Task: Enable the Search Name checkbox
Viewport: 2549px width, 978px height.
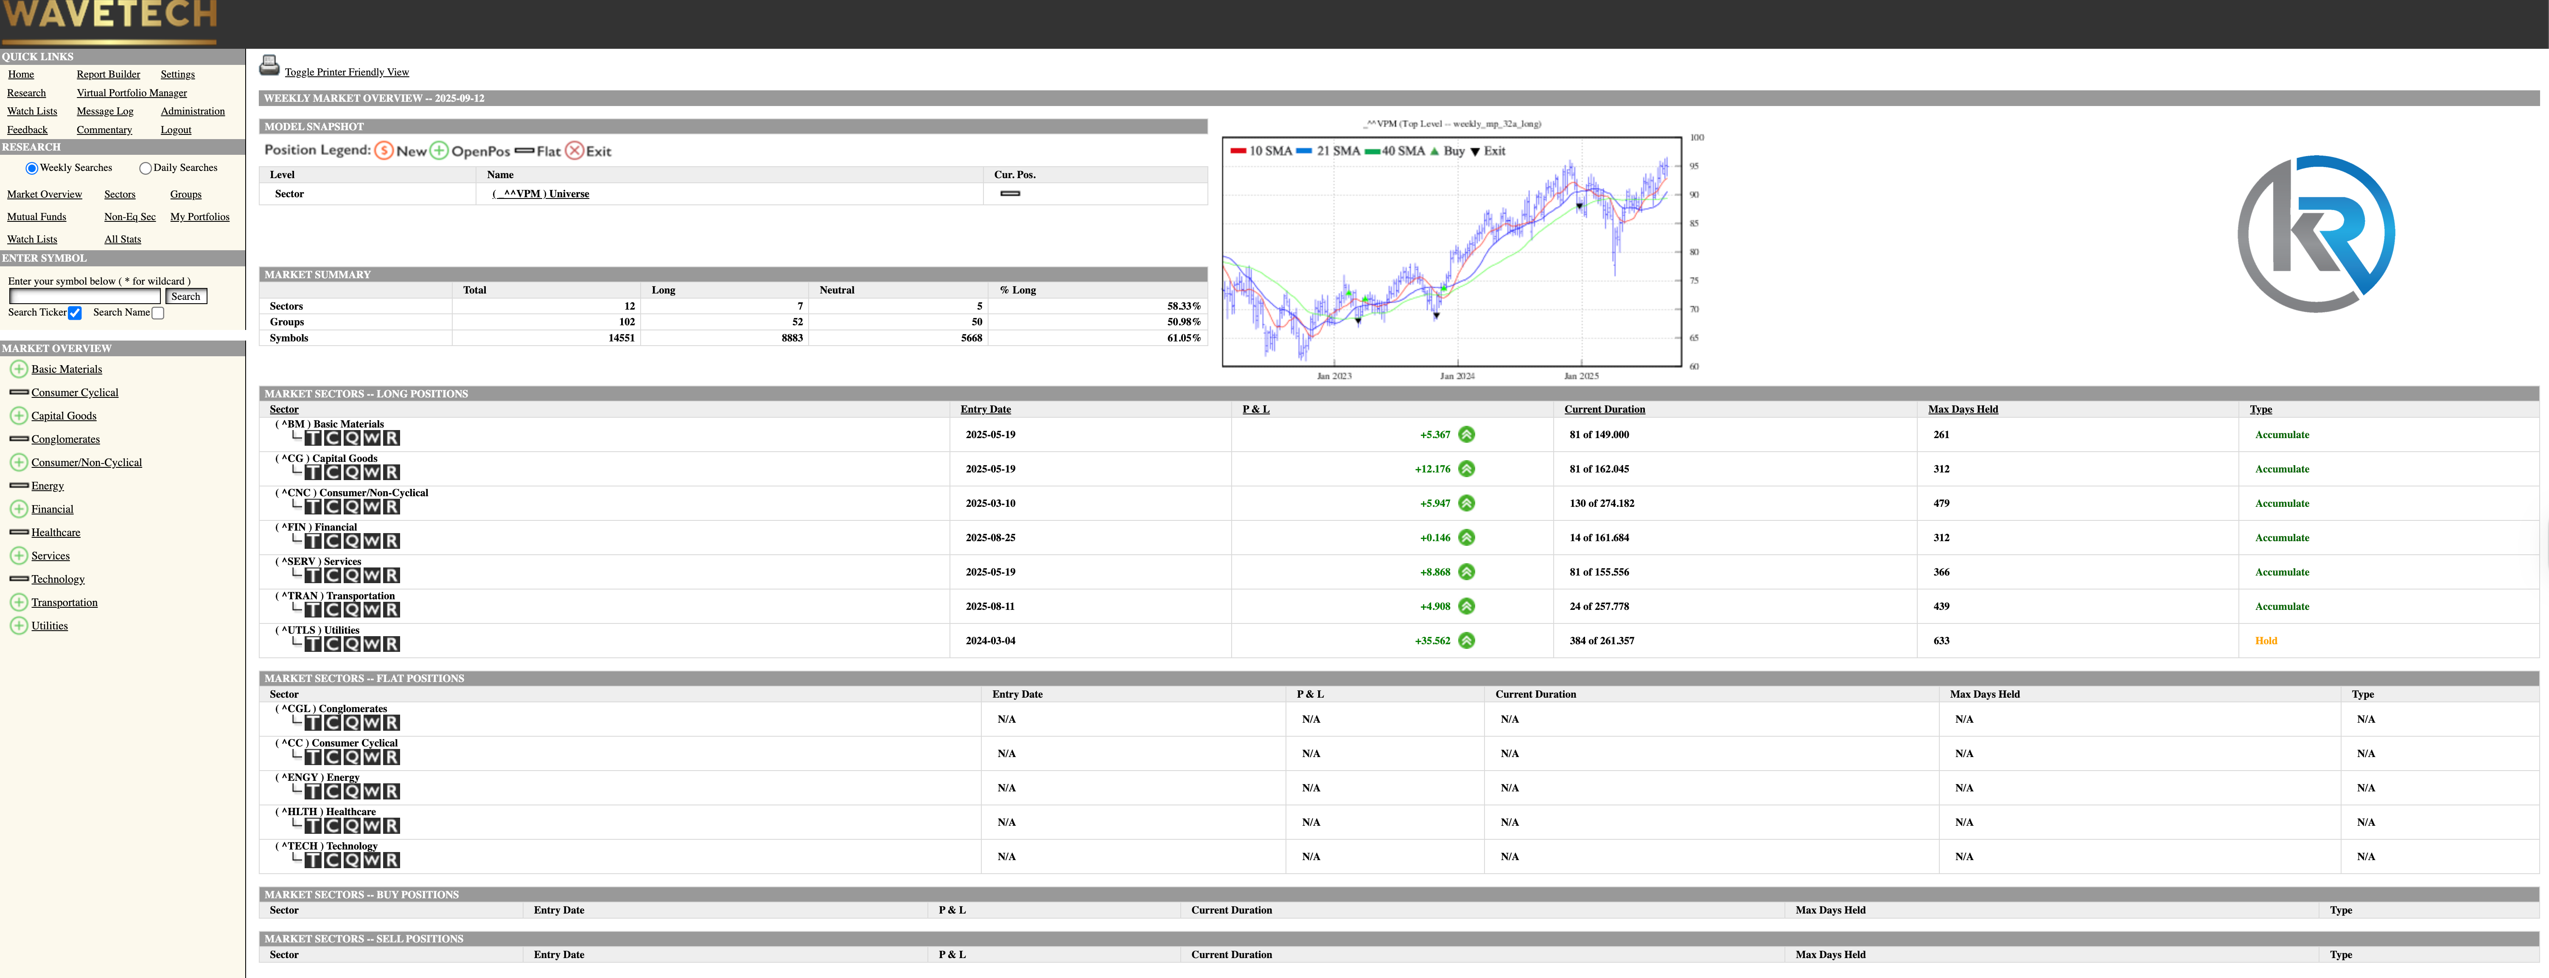Action: click(x=157, y=313)
